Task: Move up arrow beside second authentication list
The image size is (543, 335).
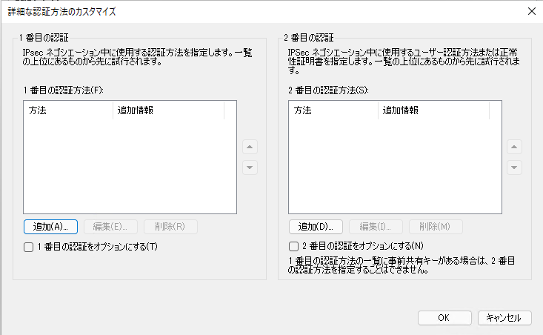Action: [x=514, y=147]
